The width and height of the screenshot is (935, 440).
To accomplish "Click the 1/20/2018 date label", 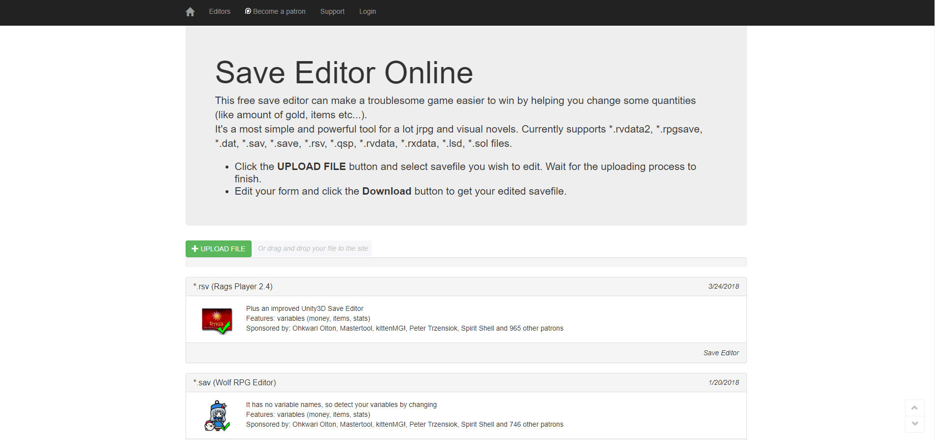I will [x=723, y=382].
